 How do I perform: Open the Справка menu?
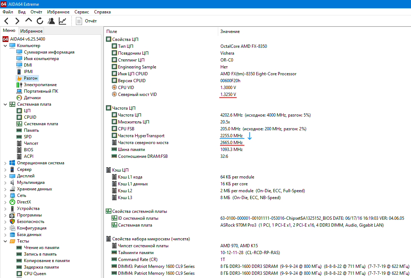102,12
